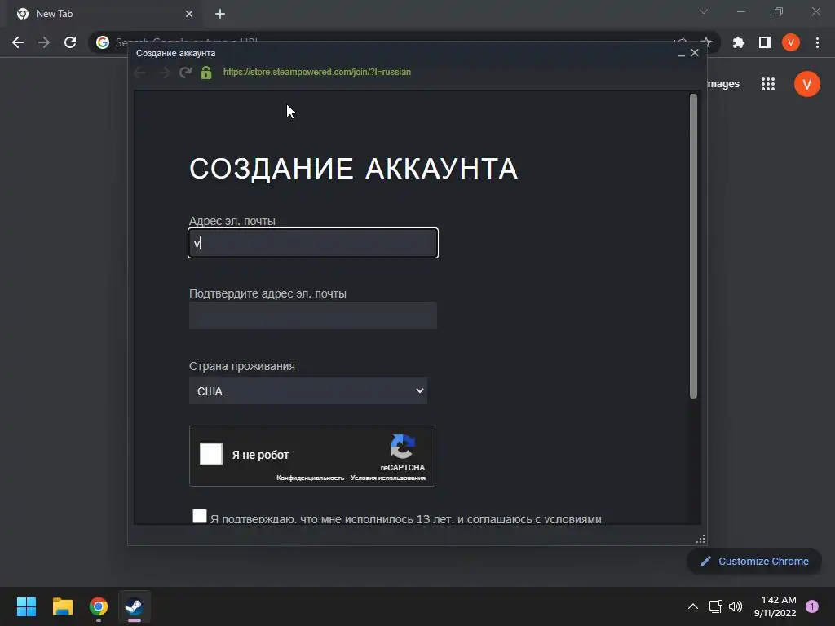The height and width of the screenshot is (626, 835).
Task: Open notification center badge
Action: [x=812, y=606]
